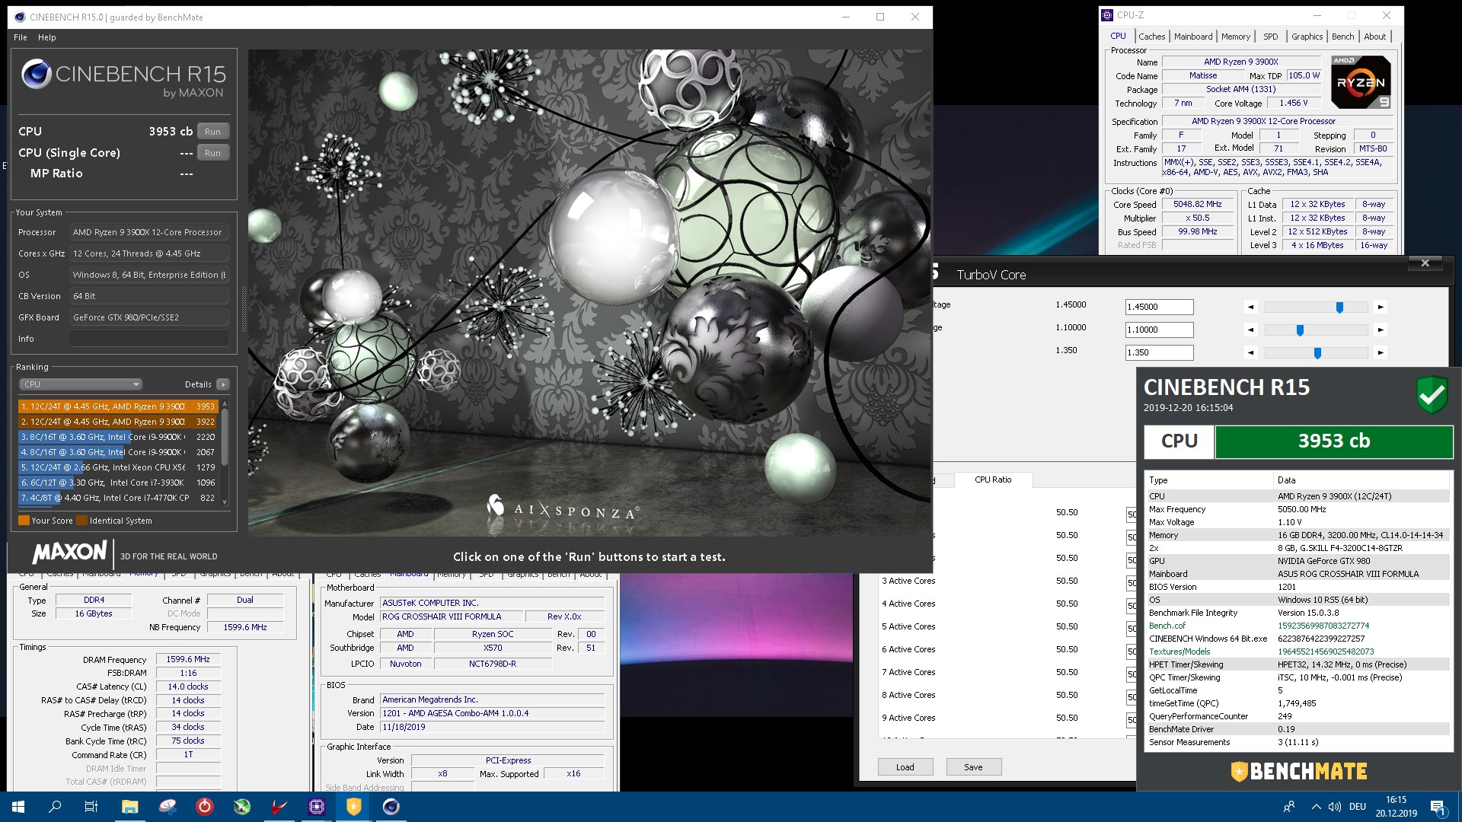Click the BenchMate logo at panel bottom

click(1299, 772)
